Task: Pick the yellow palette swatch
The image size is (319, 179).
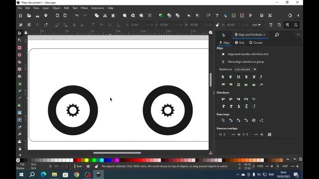Action: click(86, 160)
